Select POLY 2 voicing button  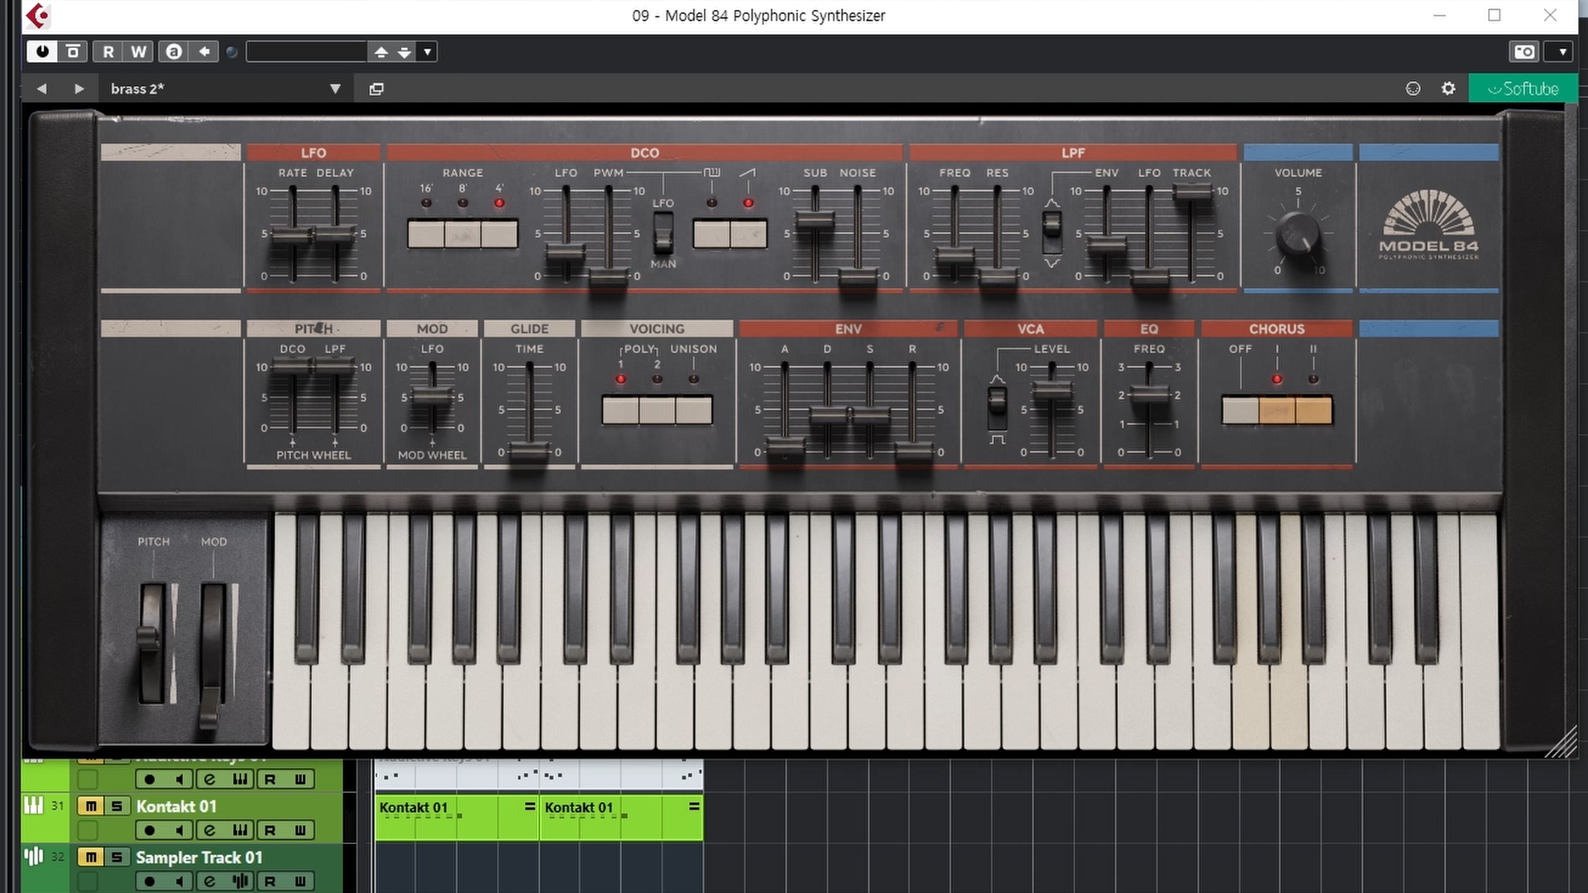[x=657, y=410]
